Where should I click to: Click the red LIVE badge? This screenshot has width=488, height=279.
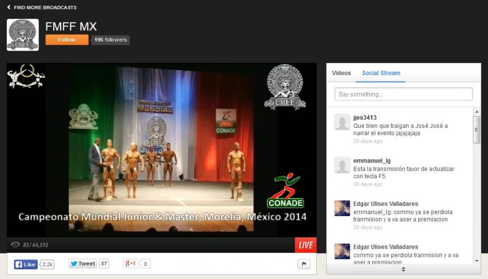tap(305, 245)
